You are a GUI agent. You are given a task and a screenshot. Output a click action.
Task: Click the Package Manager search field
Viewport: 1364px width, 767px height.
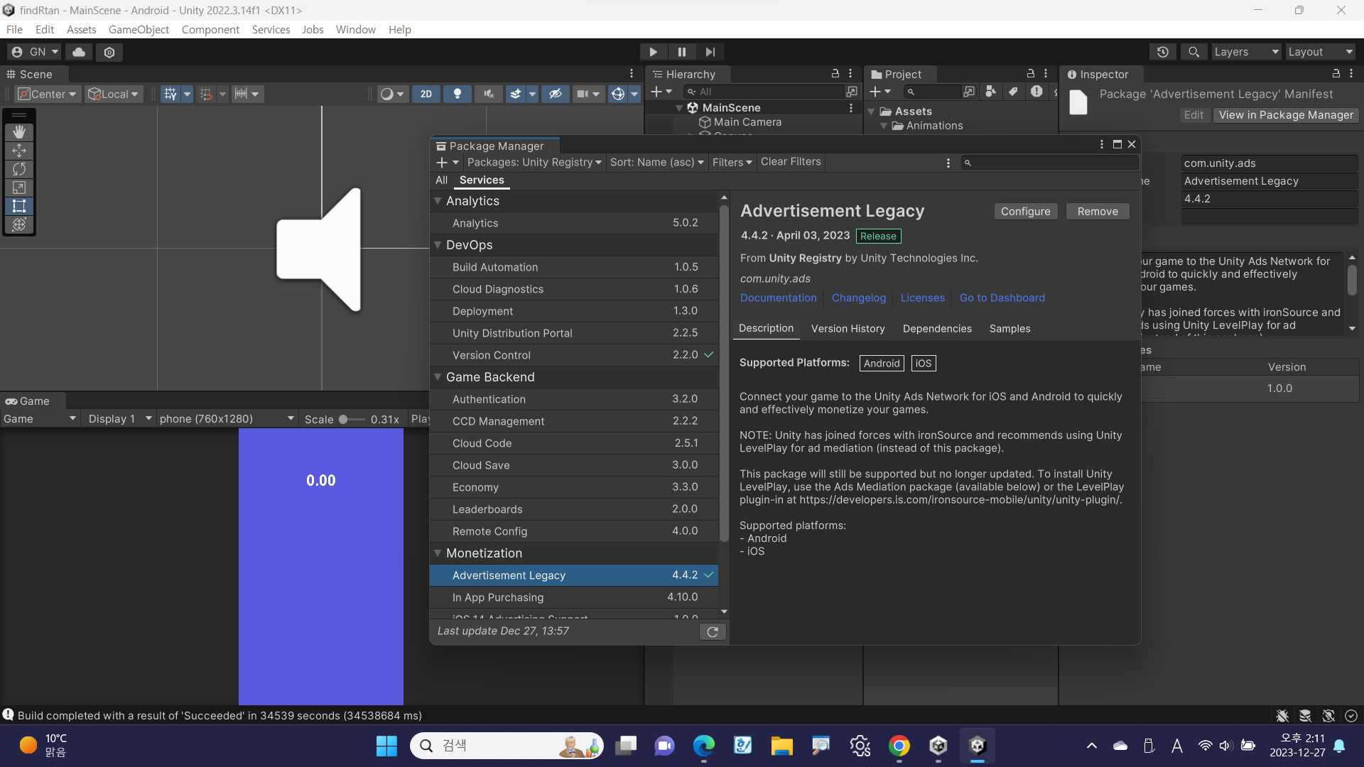[1050, 163]
